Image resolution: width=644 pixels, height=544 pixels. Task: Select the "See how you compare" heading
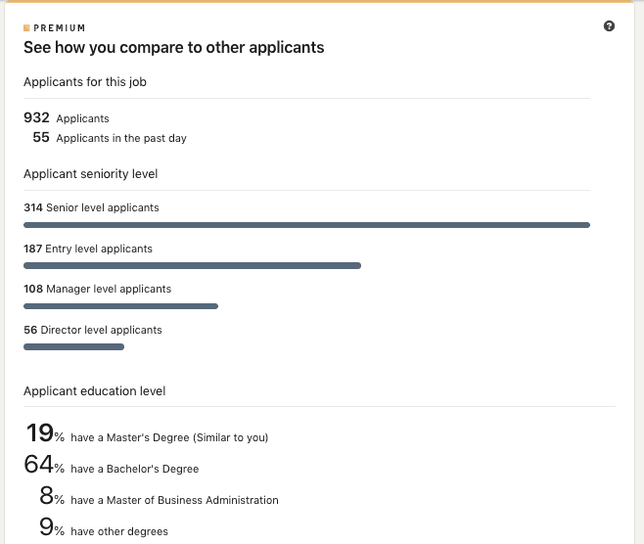[173, 47]
